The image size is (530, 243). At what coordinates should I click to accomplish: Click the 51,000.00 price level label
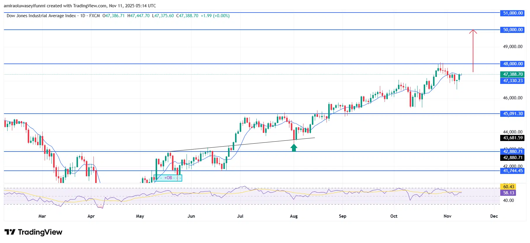[x=513, y=13]
